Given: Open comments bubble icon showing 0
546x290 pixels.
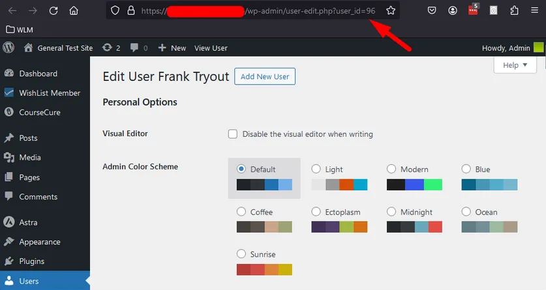Looking at the screenshot, I should point(138,48).
